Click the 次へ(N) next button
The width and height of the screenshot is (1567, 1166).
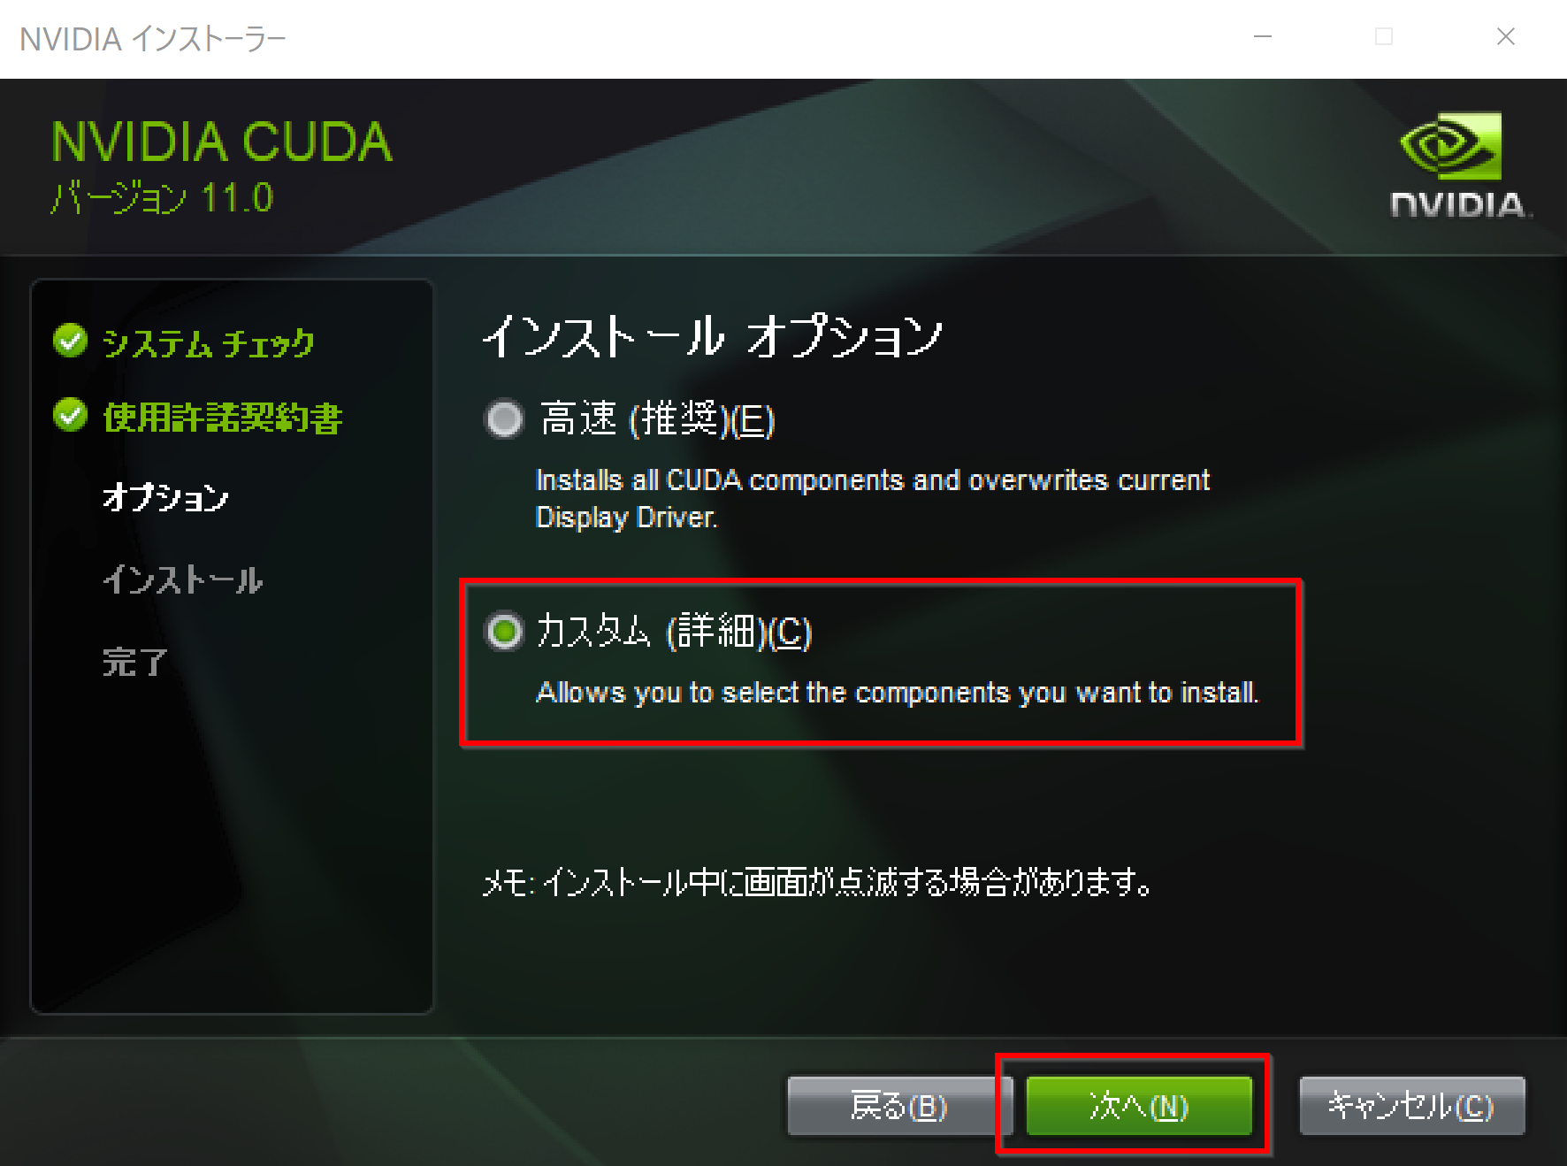(1139, 1106)
